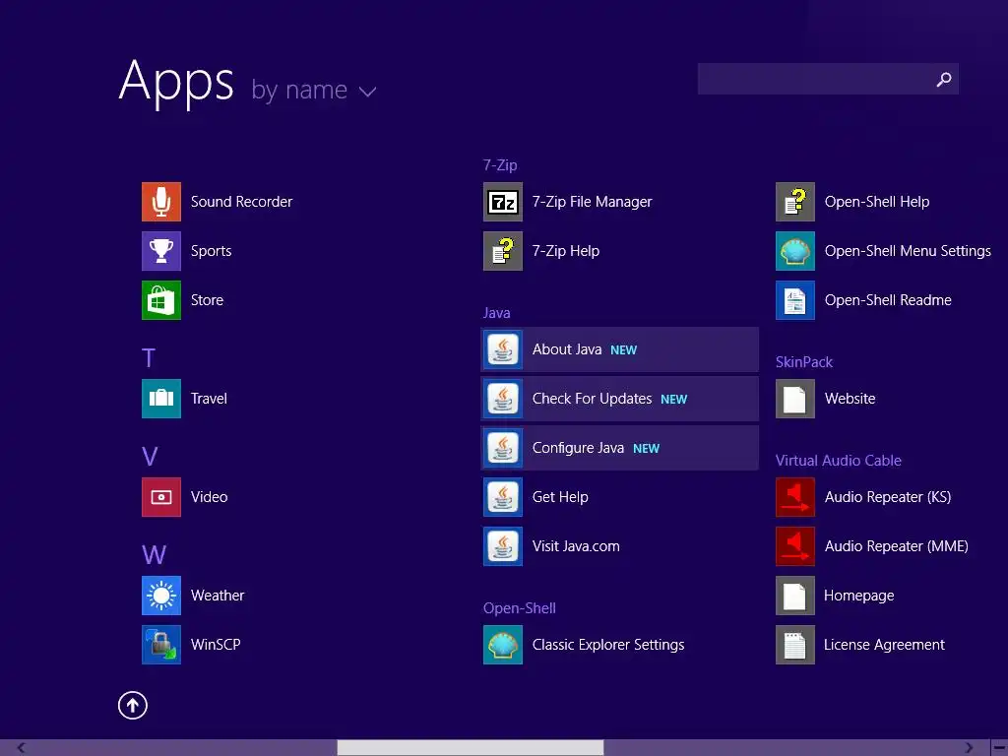This screenshot has width=1008, height=756.
Task: Click the SkinPack Website icon
Action: [795, 399]
